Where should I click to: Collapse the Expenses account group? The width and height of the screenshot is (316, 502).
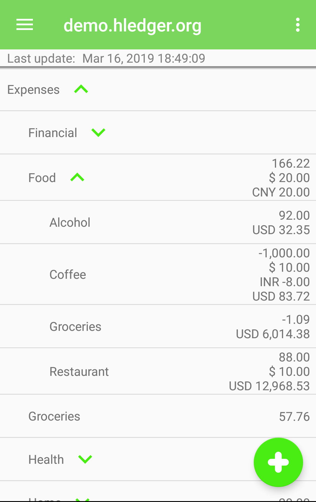[81, 89]
